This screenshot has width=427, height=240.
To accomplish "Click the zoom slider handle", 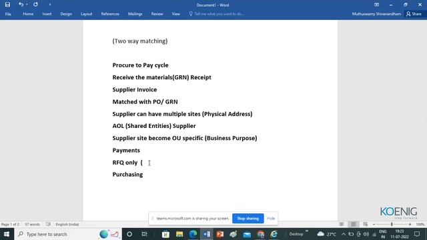I will (392, 225).
